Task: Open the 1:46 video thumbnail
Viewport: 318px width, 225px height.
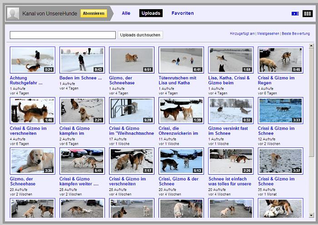Action: coord(32,110)
